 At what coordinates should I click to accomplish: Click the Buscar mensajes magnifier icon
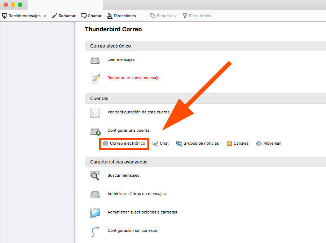point(95,175)
